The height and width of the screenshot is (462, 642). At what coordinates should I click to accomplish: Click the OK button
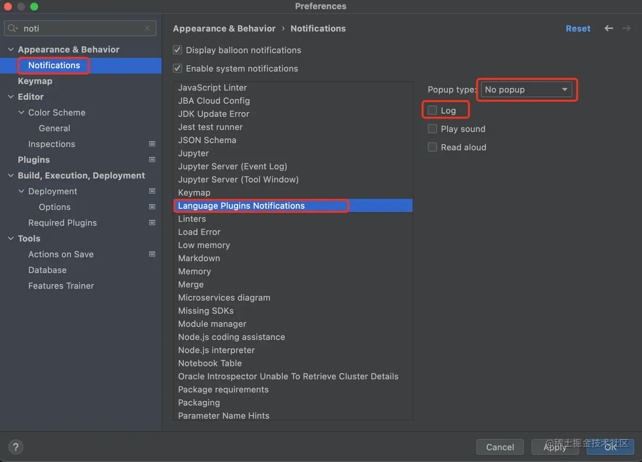point(610,447)
